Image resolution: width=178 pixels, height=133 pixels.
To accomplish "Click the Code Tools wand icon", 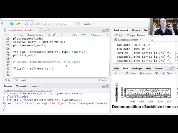I will (54, 35).
